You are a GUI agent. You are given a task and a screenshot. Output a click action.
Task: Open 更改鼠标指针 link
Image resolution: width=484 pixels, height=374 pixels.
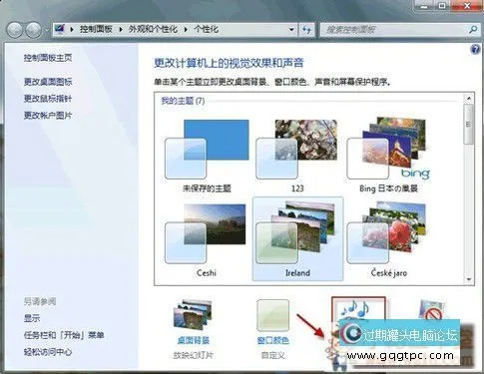[x=48, y=99]
